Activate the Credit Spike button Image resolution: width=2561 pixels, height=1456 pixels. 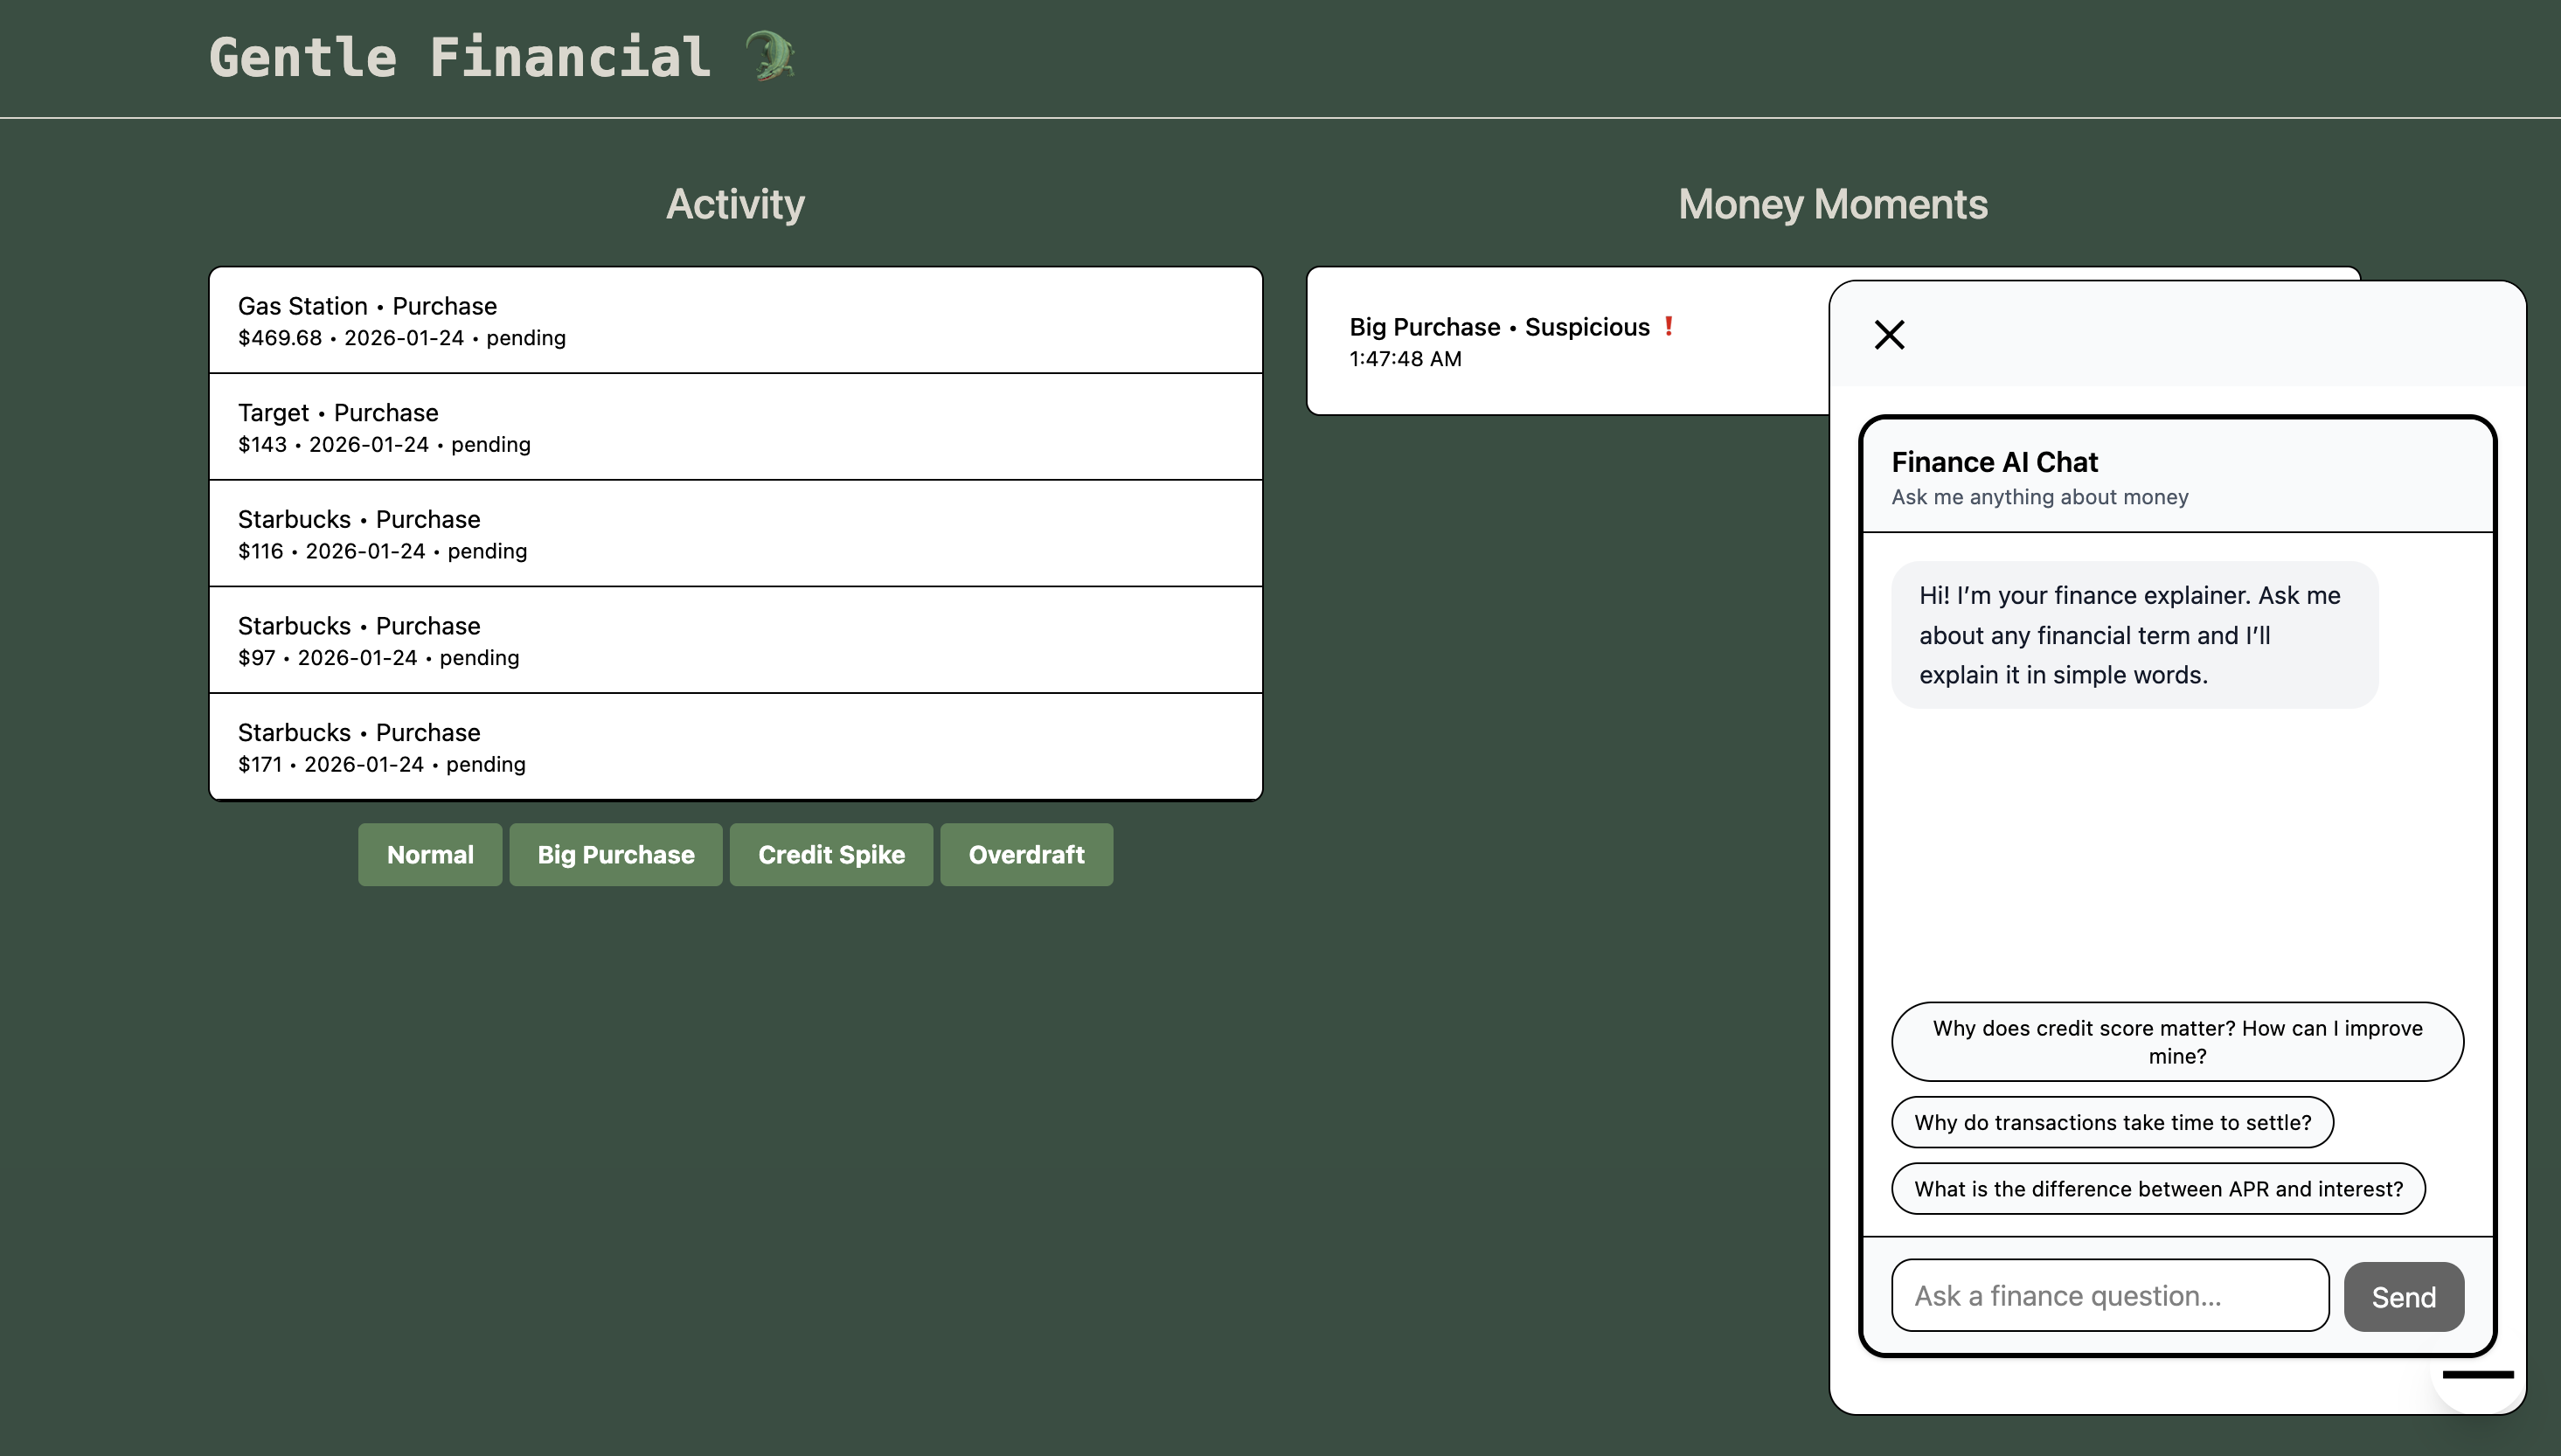click(830, 855)
